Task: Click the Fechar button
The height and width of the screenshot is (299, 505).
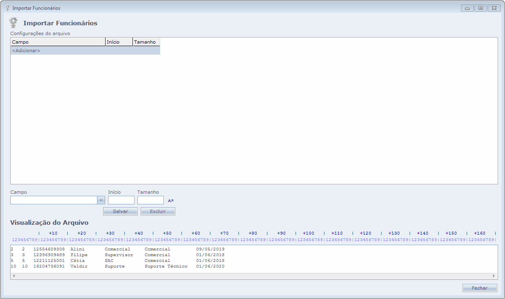Action: click(479, 288)
